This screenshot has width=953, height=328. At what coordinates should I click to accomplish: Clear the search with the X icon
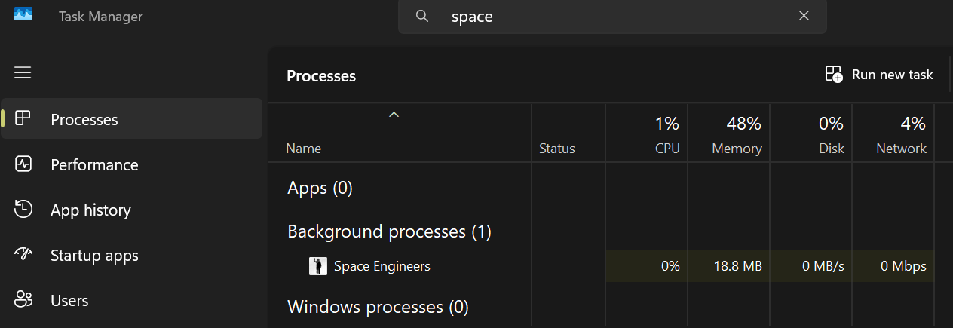[804, 17]
